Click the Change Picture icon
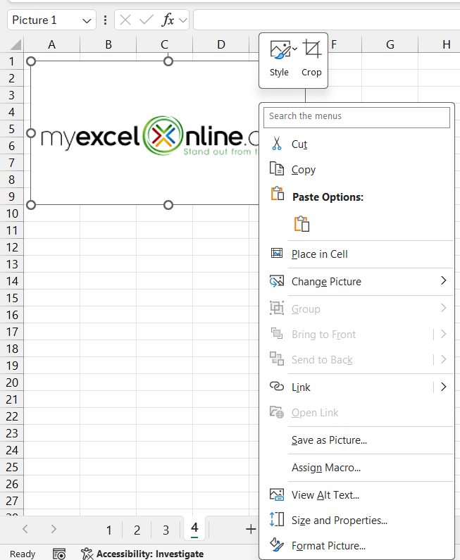This screenshot has height=560, width=460. [277, 281]
